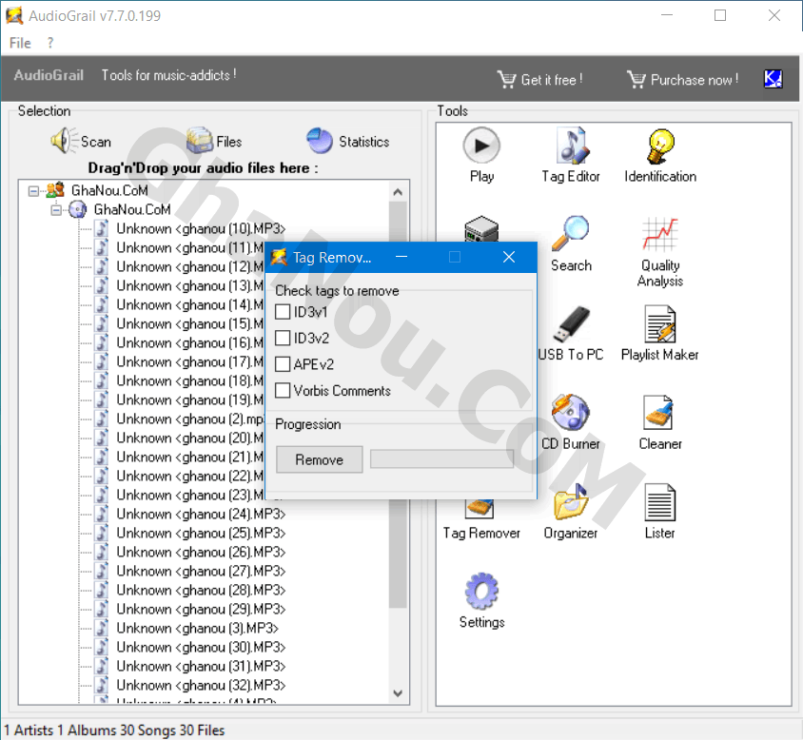Enable the Vorbis Comments checkbox

[x=283, y=390]
